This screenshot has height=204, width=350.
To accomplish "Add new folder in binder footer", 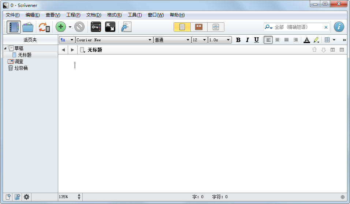I will [17, 197].
